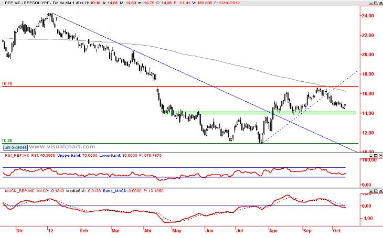Click the RSI_REP.MC indicator title text
The width and height of the screenshot is (383, 238).
click(17, 156)
